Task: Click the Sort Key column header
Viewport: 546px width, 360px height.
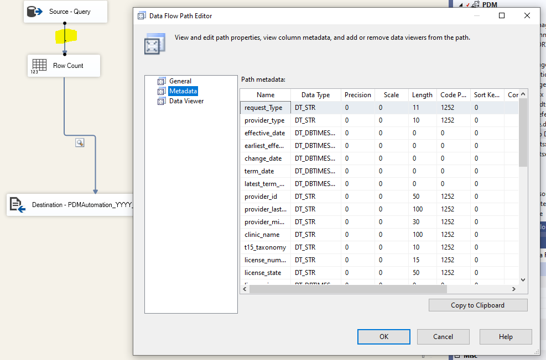Action: tap(487, 95)
